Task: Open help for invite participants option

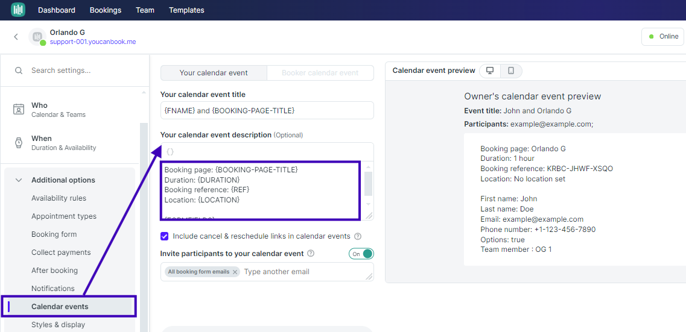Action: (311, 253)
